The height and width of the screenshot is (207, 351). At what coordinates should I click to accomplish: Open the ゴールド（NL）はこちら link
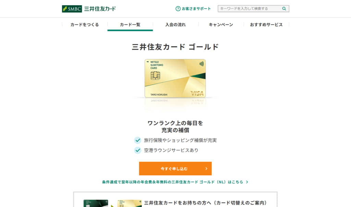[x=175, y=182]
